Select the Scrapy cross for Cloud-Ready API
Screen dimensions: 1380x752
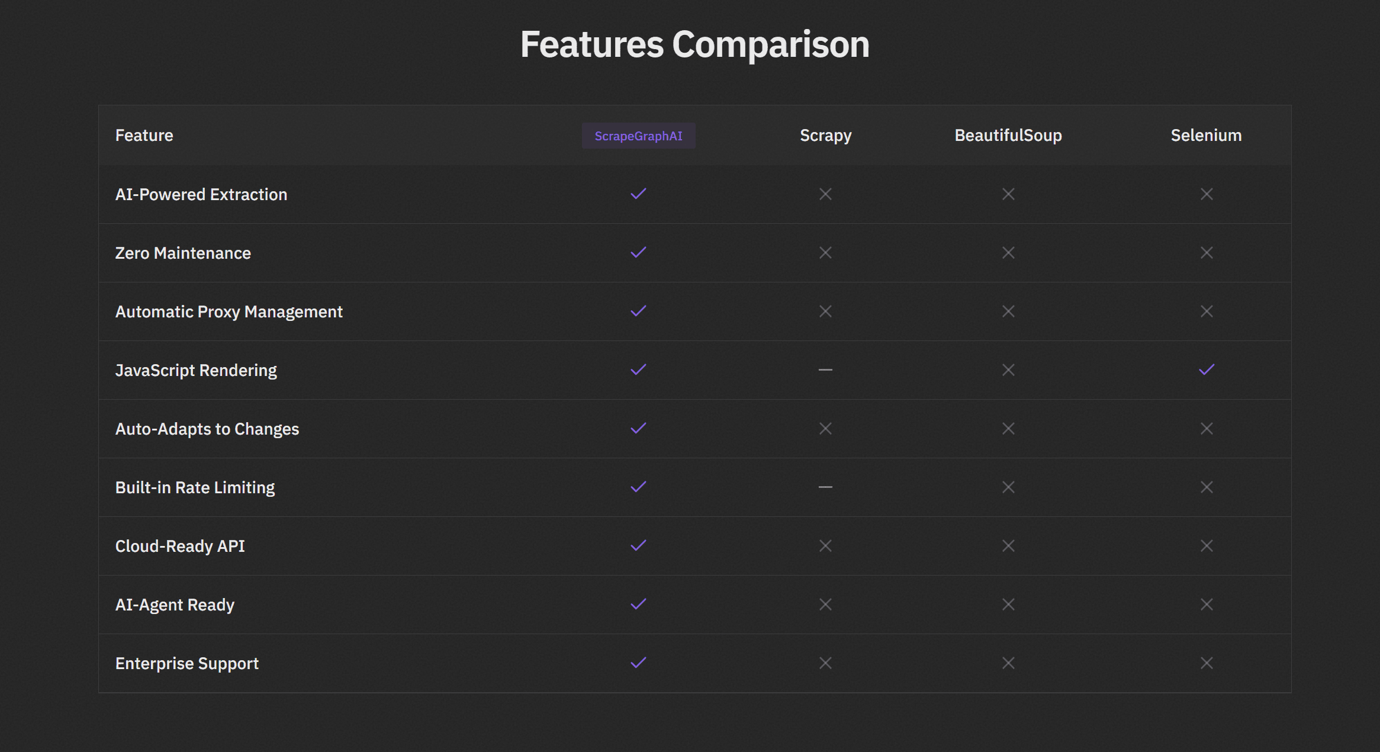tap(825, 545)
